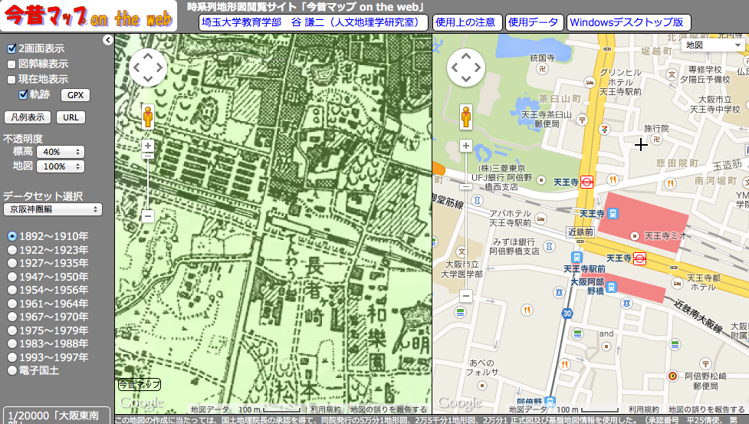Click pan control on the Google map
Image resolution: width=749 pixels, height=424 pixels.
[466, 67]
